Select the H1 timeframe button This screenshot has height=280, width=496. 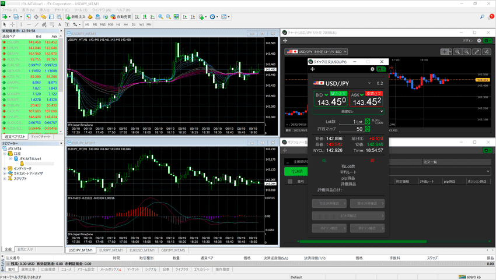118,24
